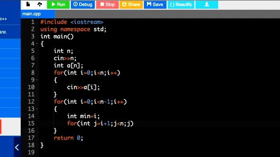Start debugging with the Debug button
280x157 pixels.
83,4
